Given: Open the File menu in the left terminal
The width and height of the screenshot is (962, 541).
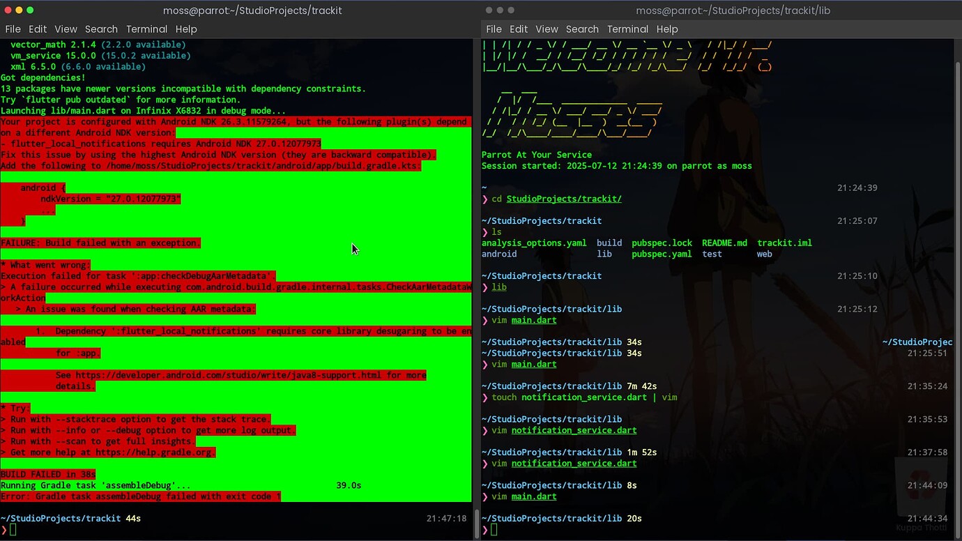Looking at the screenshot, I should [13, 29].
